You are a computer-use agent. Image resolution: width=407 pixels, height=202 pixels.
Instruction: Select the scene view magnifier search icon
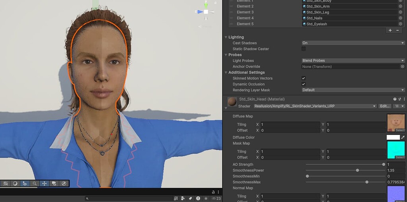tap(35, 183)
